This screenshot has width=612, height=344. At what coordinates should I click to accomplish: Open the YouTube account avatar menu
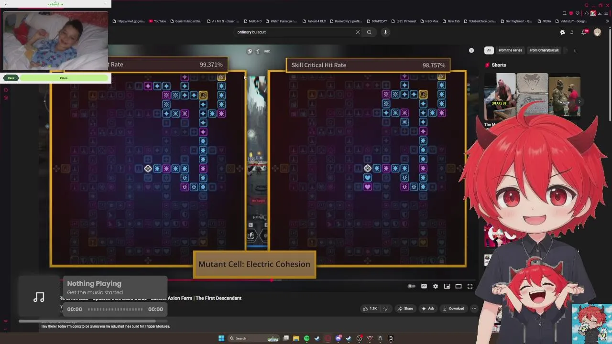tap(597, 32)
